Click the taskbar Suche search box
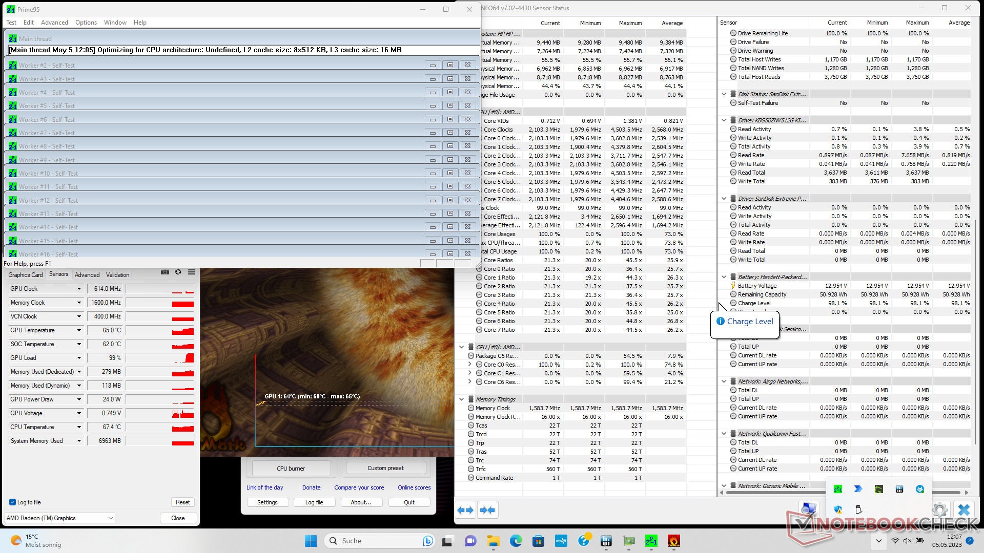The image size is (984, 553). 379,541
